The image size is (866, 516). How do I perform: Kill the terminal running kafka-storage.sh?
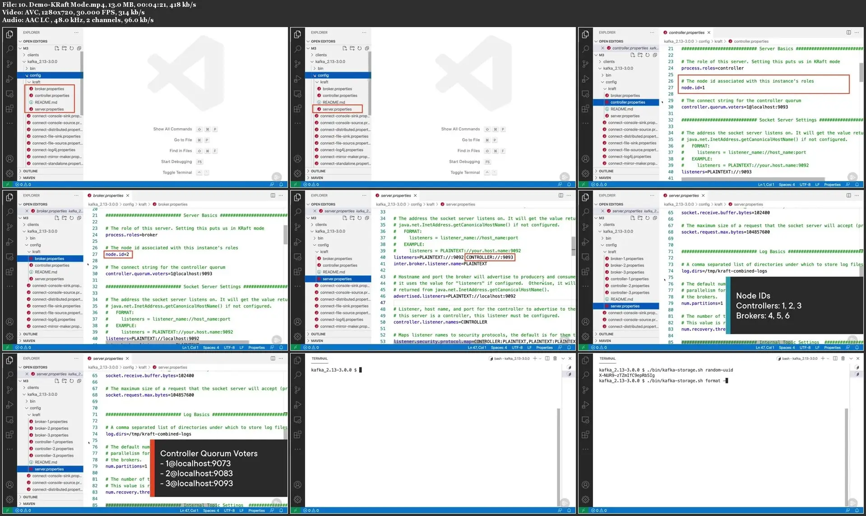[843, 358]
